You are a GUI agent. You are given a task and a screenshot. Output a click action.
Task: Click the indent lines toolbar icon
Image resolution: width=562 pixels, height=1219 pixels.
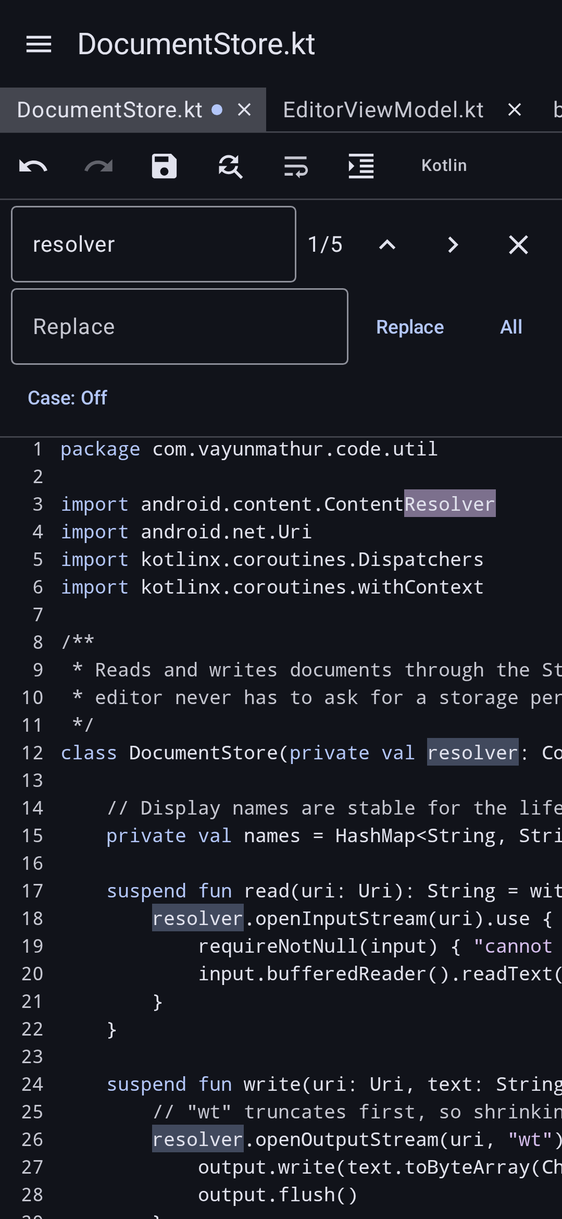tap(361, 166)
